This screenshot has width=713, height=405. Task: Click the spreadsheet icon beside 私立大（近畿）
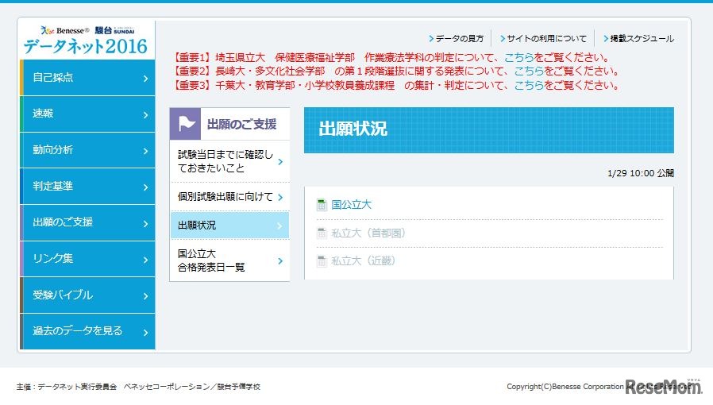click(x=322, y=261)
